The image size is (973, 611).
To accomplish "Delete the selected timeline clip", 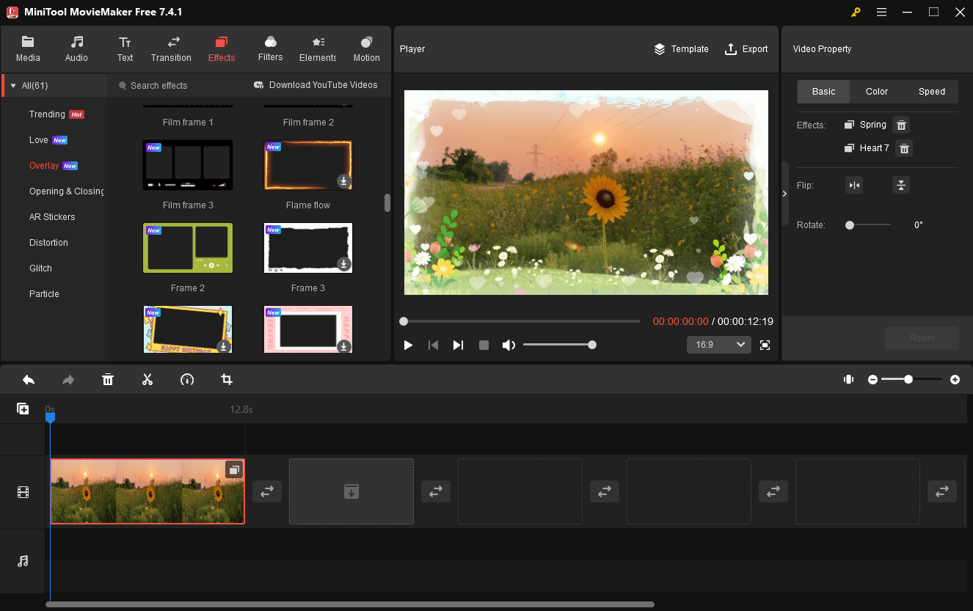I will (108, 379).
